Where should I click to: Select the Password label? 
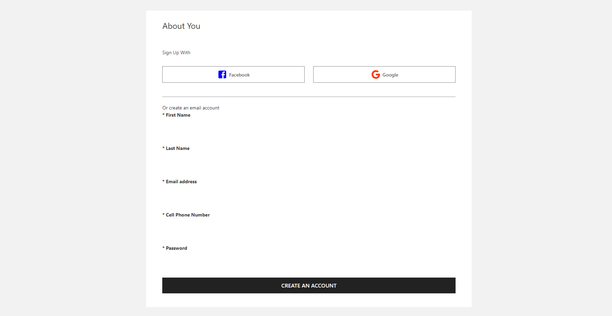coord(175,248)
